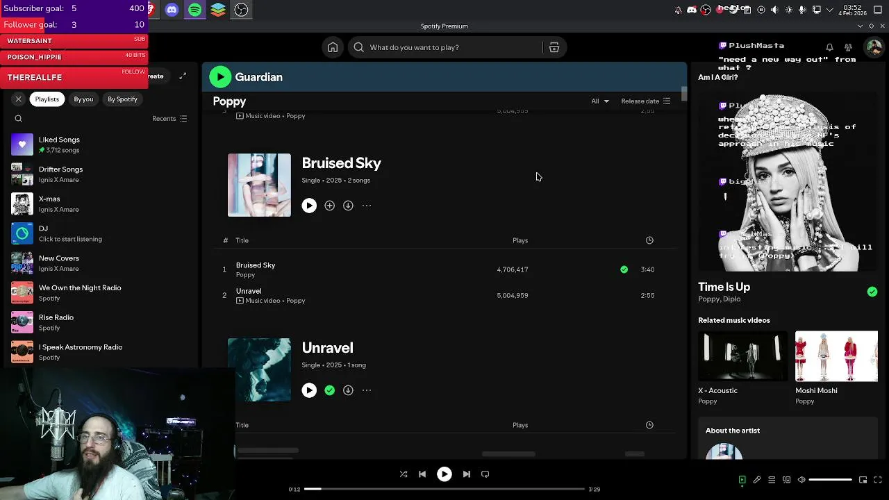Download the Unravel single
The image size is (889, 500).
point(348,390)
